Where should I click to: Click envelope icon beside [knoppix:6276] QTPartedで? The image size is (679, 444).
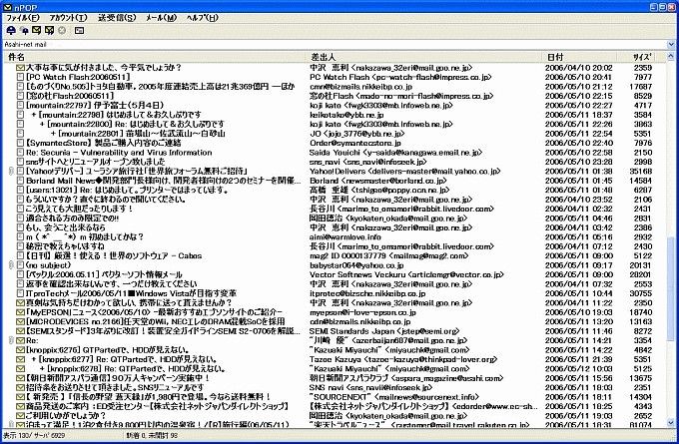(20, 349)
